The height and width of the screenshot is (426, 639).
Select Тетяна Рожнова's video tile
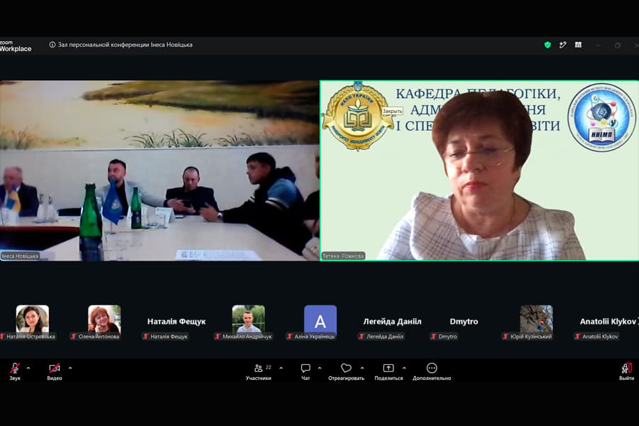(x=479, y=170)
